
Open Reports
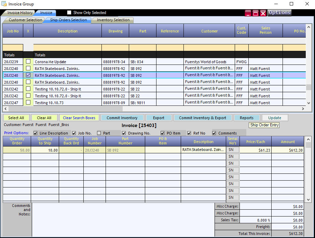(247, 118)
